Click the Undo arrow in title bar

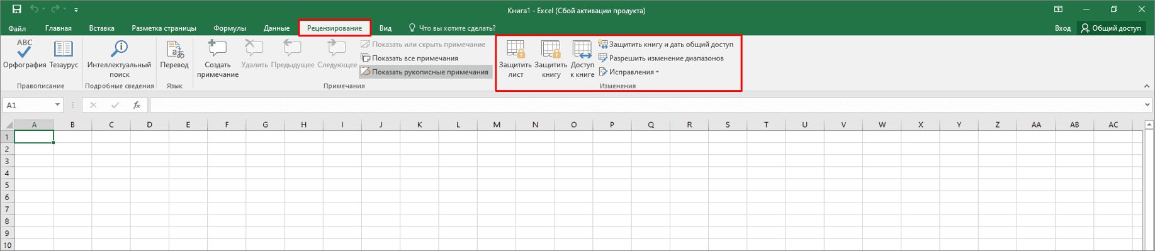tap(35, 9)
